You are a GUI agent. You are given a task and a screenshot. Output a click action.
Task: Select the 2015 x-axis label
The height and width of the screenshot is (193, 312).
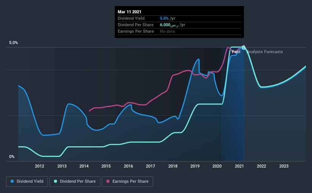click(x=106, y=166)
